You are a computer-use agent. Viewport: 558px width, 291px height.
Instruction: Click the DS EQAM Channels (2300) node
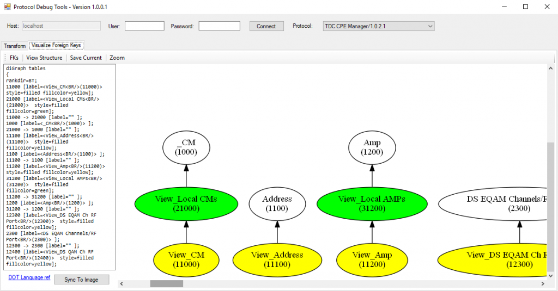tap(493, 203)
